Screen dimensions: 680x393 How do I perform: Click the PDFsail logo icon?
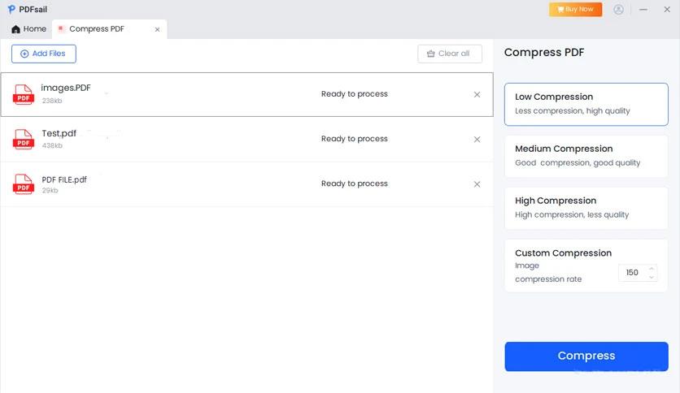tap(11, 9)
